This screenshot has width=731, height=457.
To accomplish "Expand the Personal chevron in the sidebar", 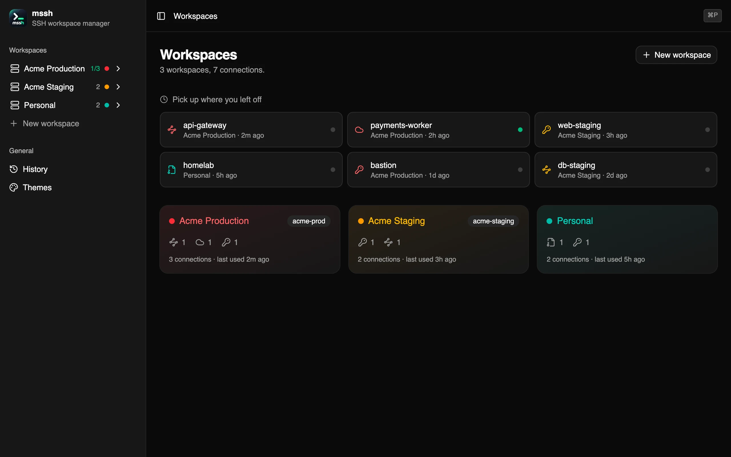I will 118,105.
